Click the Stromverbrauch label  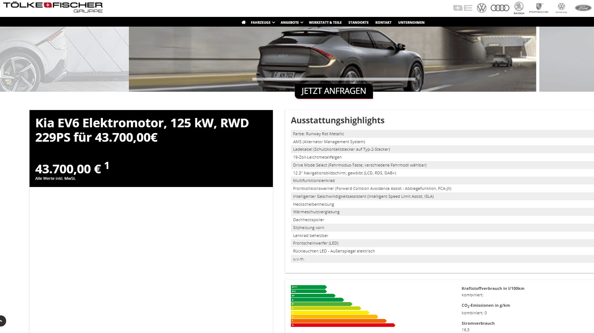[478, 323]
